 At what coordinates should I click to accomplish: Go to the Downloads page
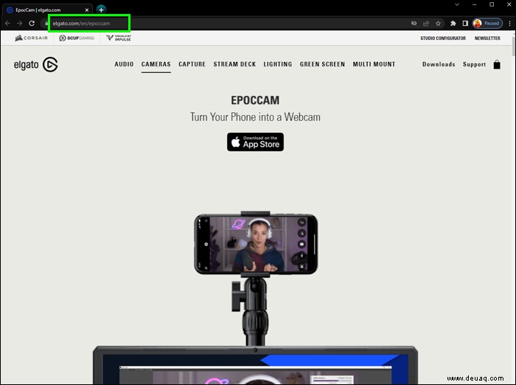[x=439, y=64]
